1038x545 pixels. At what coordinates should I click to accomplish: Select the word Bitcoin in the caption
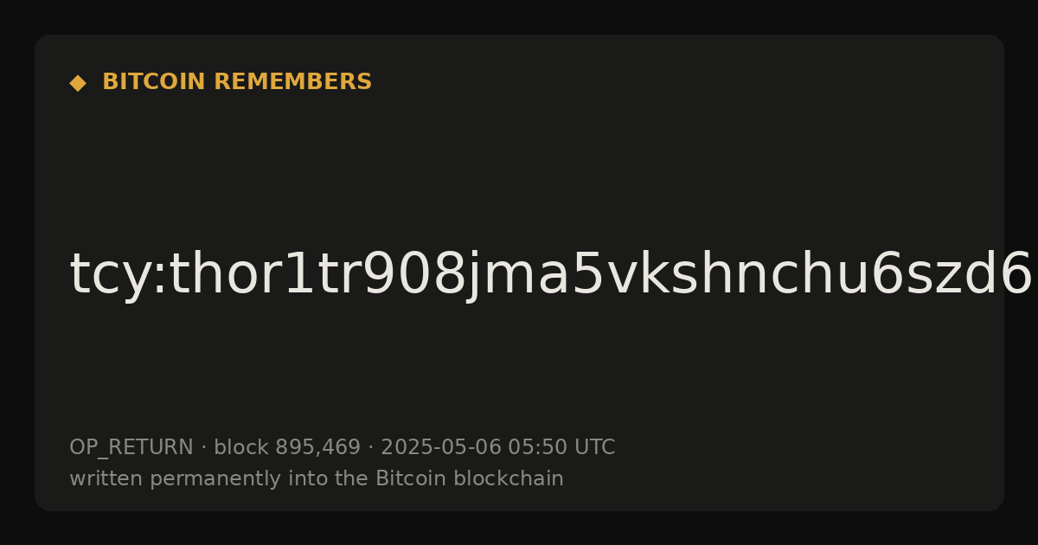[x=405, y=478]
